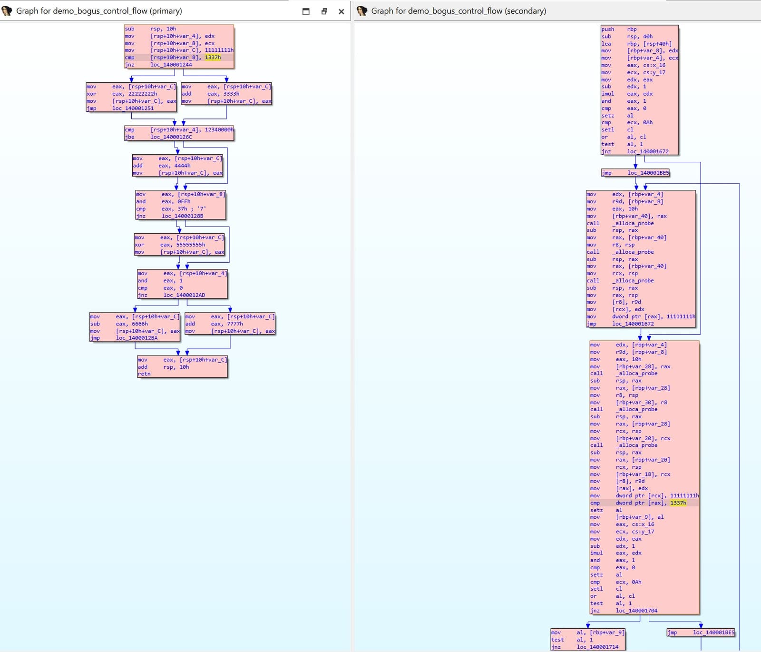Viewport: 761px width, 652px height.
Task: Follow 'jbe loc_14000126C' branch
Action: (x=158, y=137)
